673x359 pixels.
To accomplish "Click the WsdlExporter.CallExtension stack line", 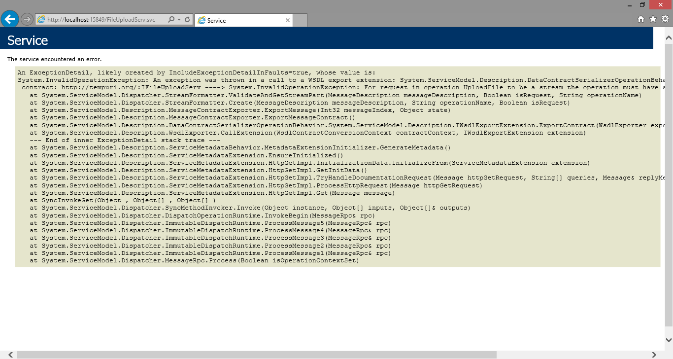I will [308, 133].
